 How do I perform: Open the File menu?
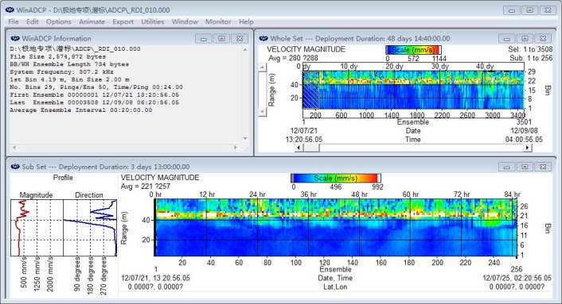(x=14, y=21)
